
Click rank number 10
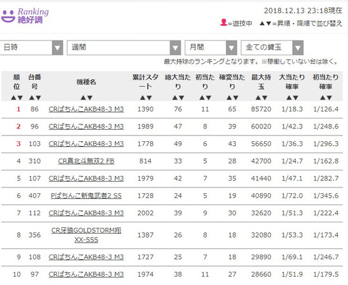17,274
